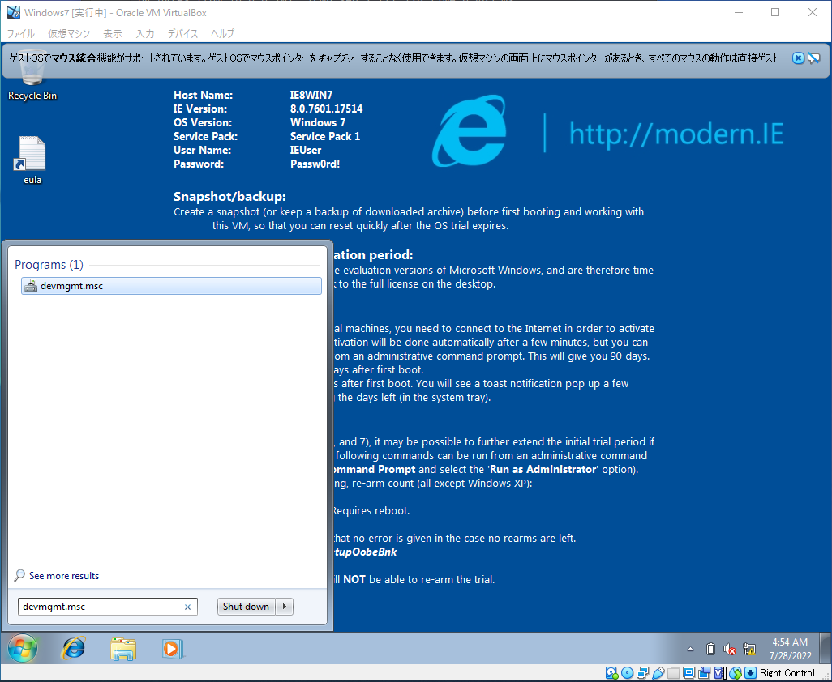This screenshot has height=682, width=832.
Task: Click the Shut down button
Action: (246, 607)
